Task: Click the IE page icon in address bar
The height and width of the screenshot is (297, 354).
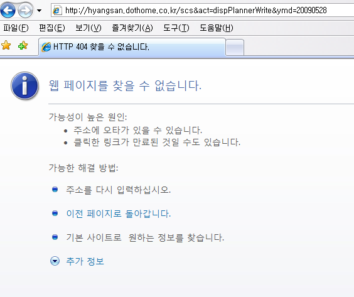Action: [x=57, y=11]
